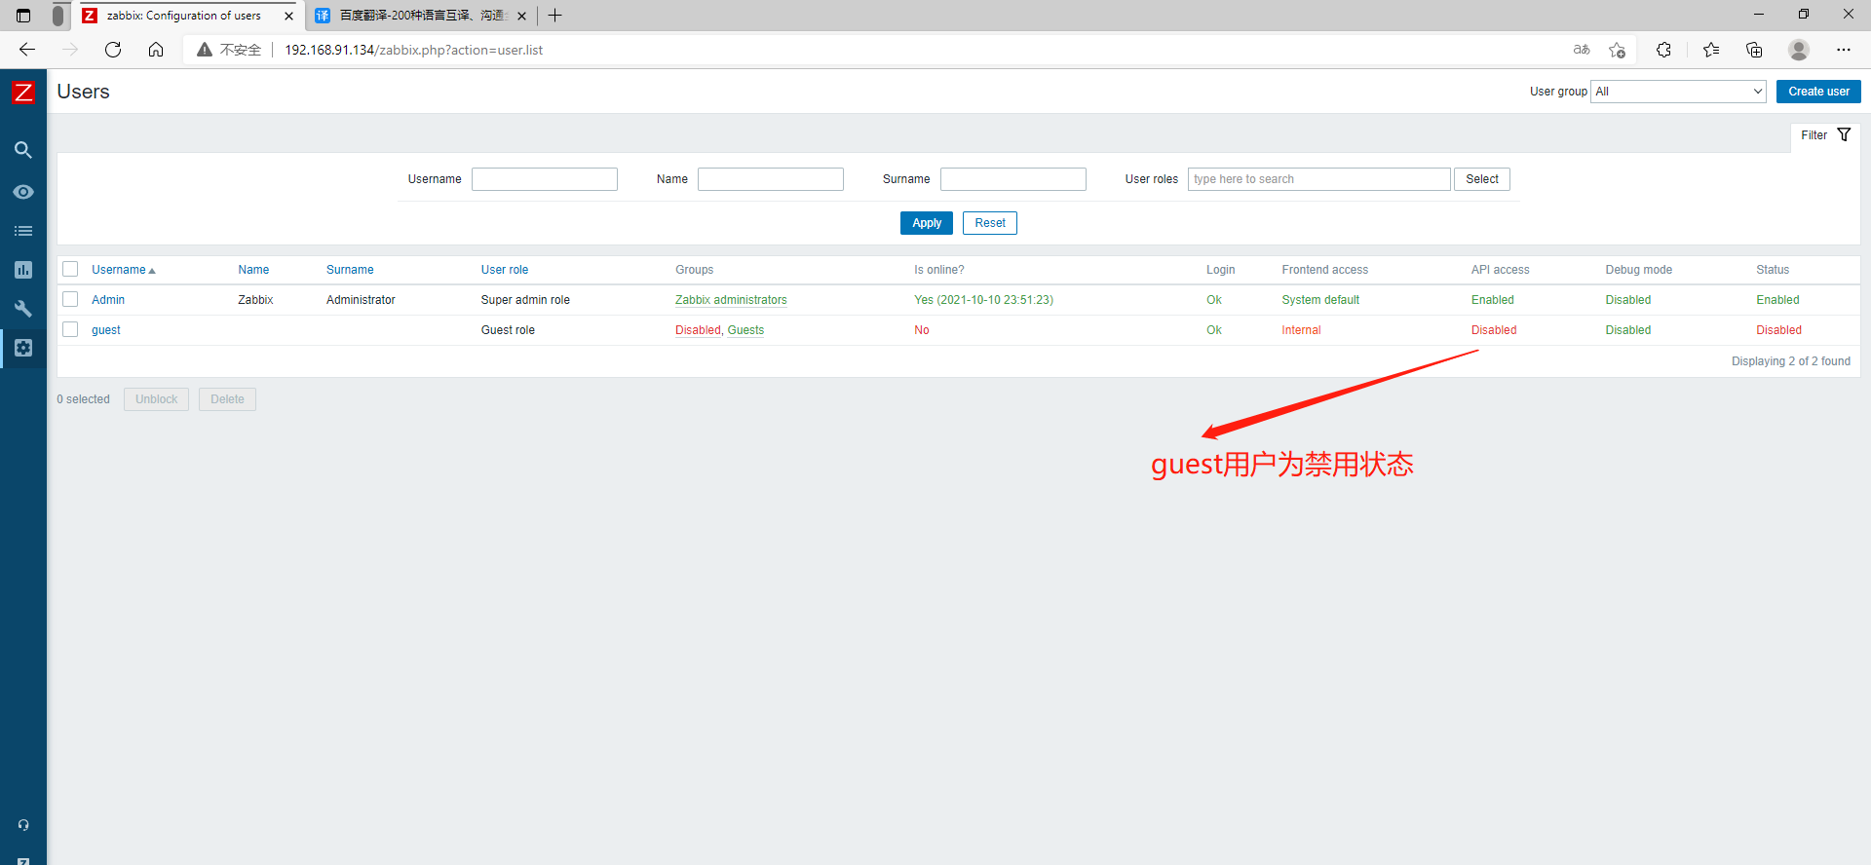This screenshot has width=1871, height=865.
Task: Focus the Surname filter field
Action: coord(1013,179)
